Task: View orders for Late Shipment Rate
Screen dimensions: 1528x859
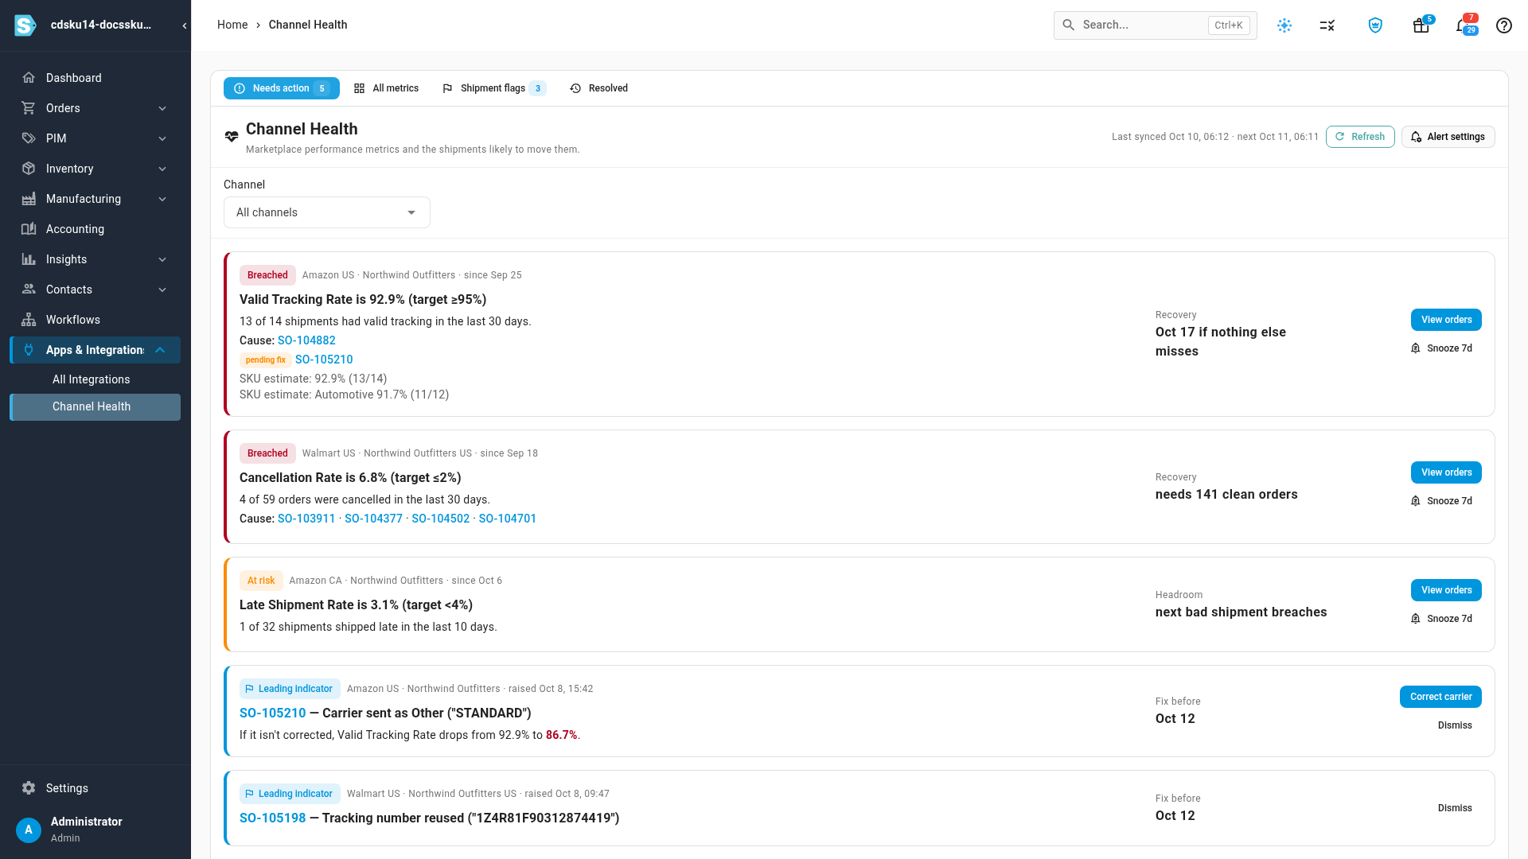Action: point(1446,590)
